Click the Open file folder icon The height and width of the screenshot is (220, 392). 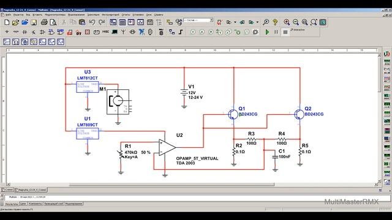[15, 22]
